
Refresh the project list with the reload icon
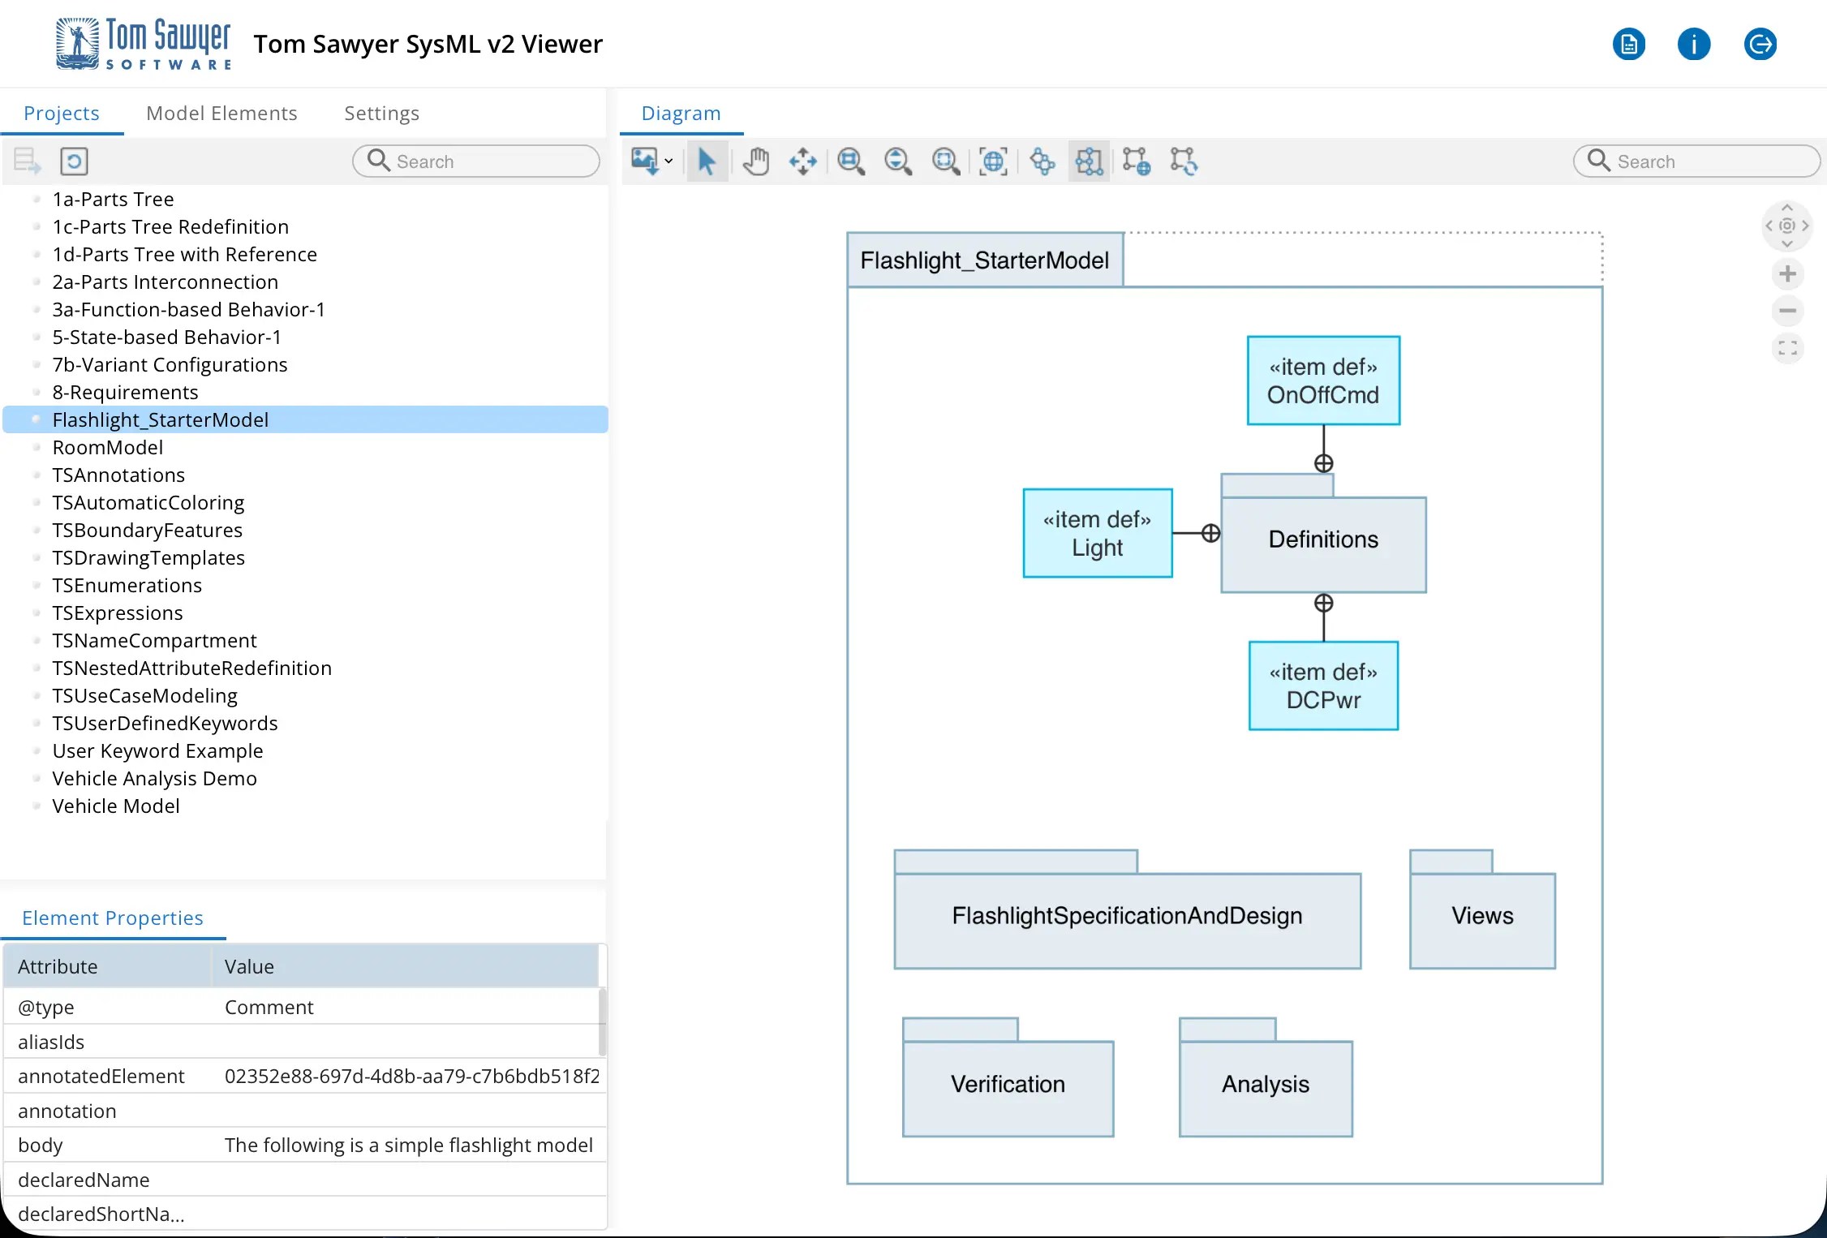pyautogui.click(x=73, y=161)
